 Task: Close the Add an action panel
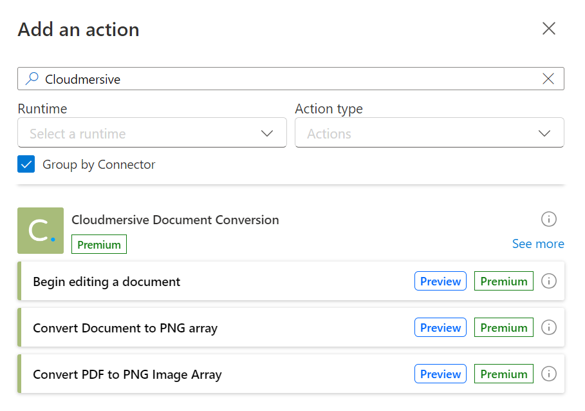(x=549, y=28)
